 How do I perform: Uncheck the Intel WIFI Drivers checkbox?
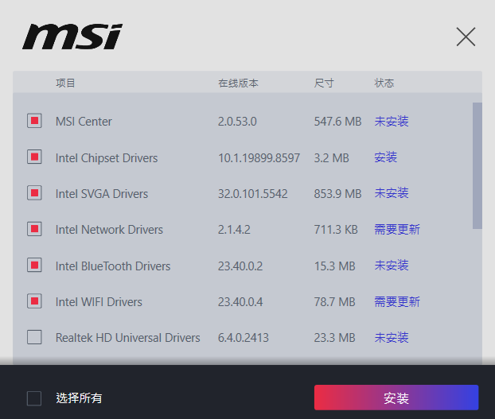click(34, 301)
